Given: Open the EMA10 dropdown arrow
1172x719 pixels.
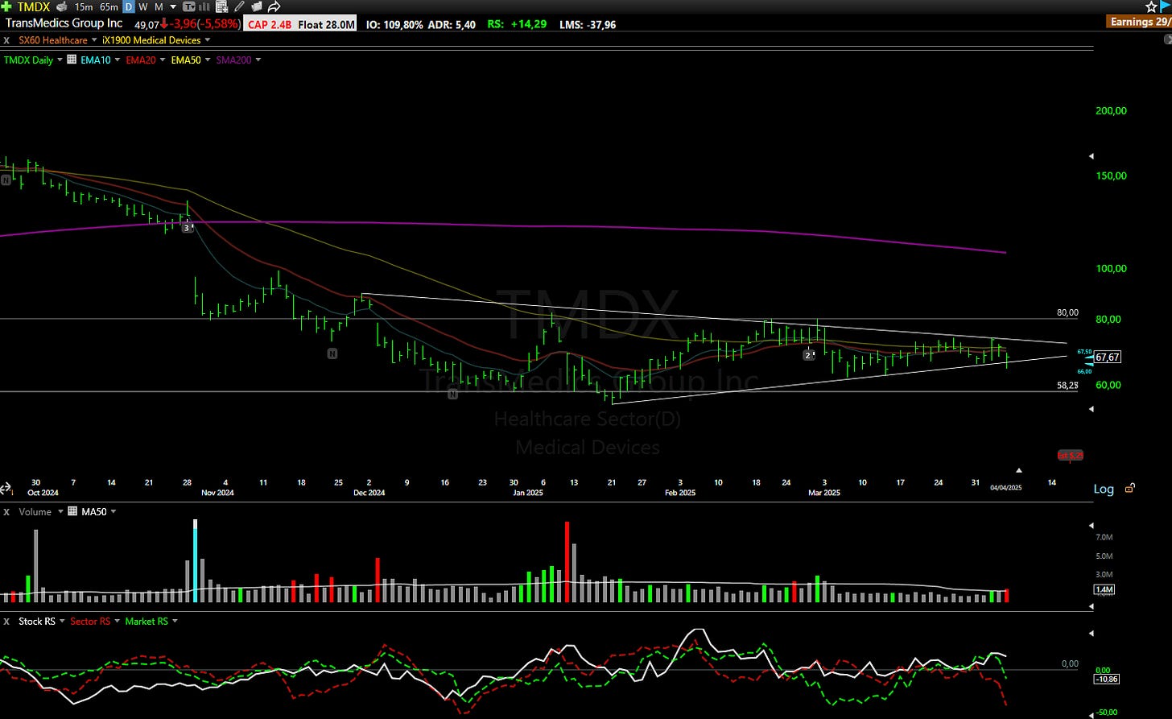Looking at the screenshot, I should click(x=118, y=60).
